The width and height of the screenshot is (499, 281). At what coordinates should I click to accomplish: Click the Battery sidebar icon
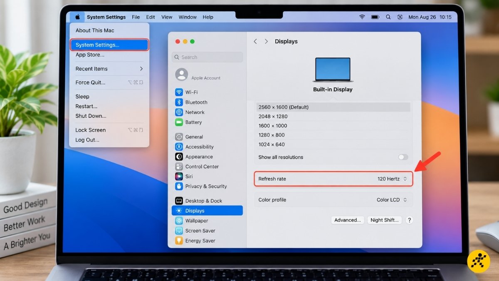(179, 122)
